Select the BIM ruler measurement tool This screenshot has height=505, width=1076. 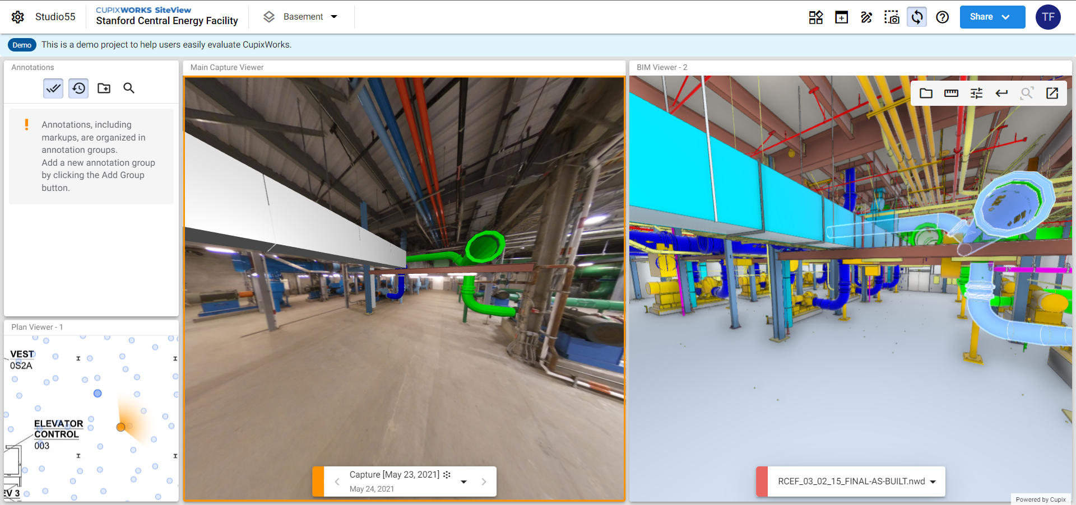click(951, 93)
